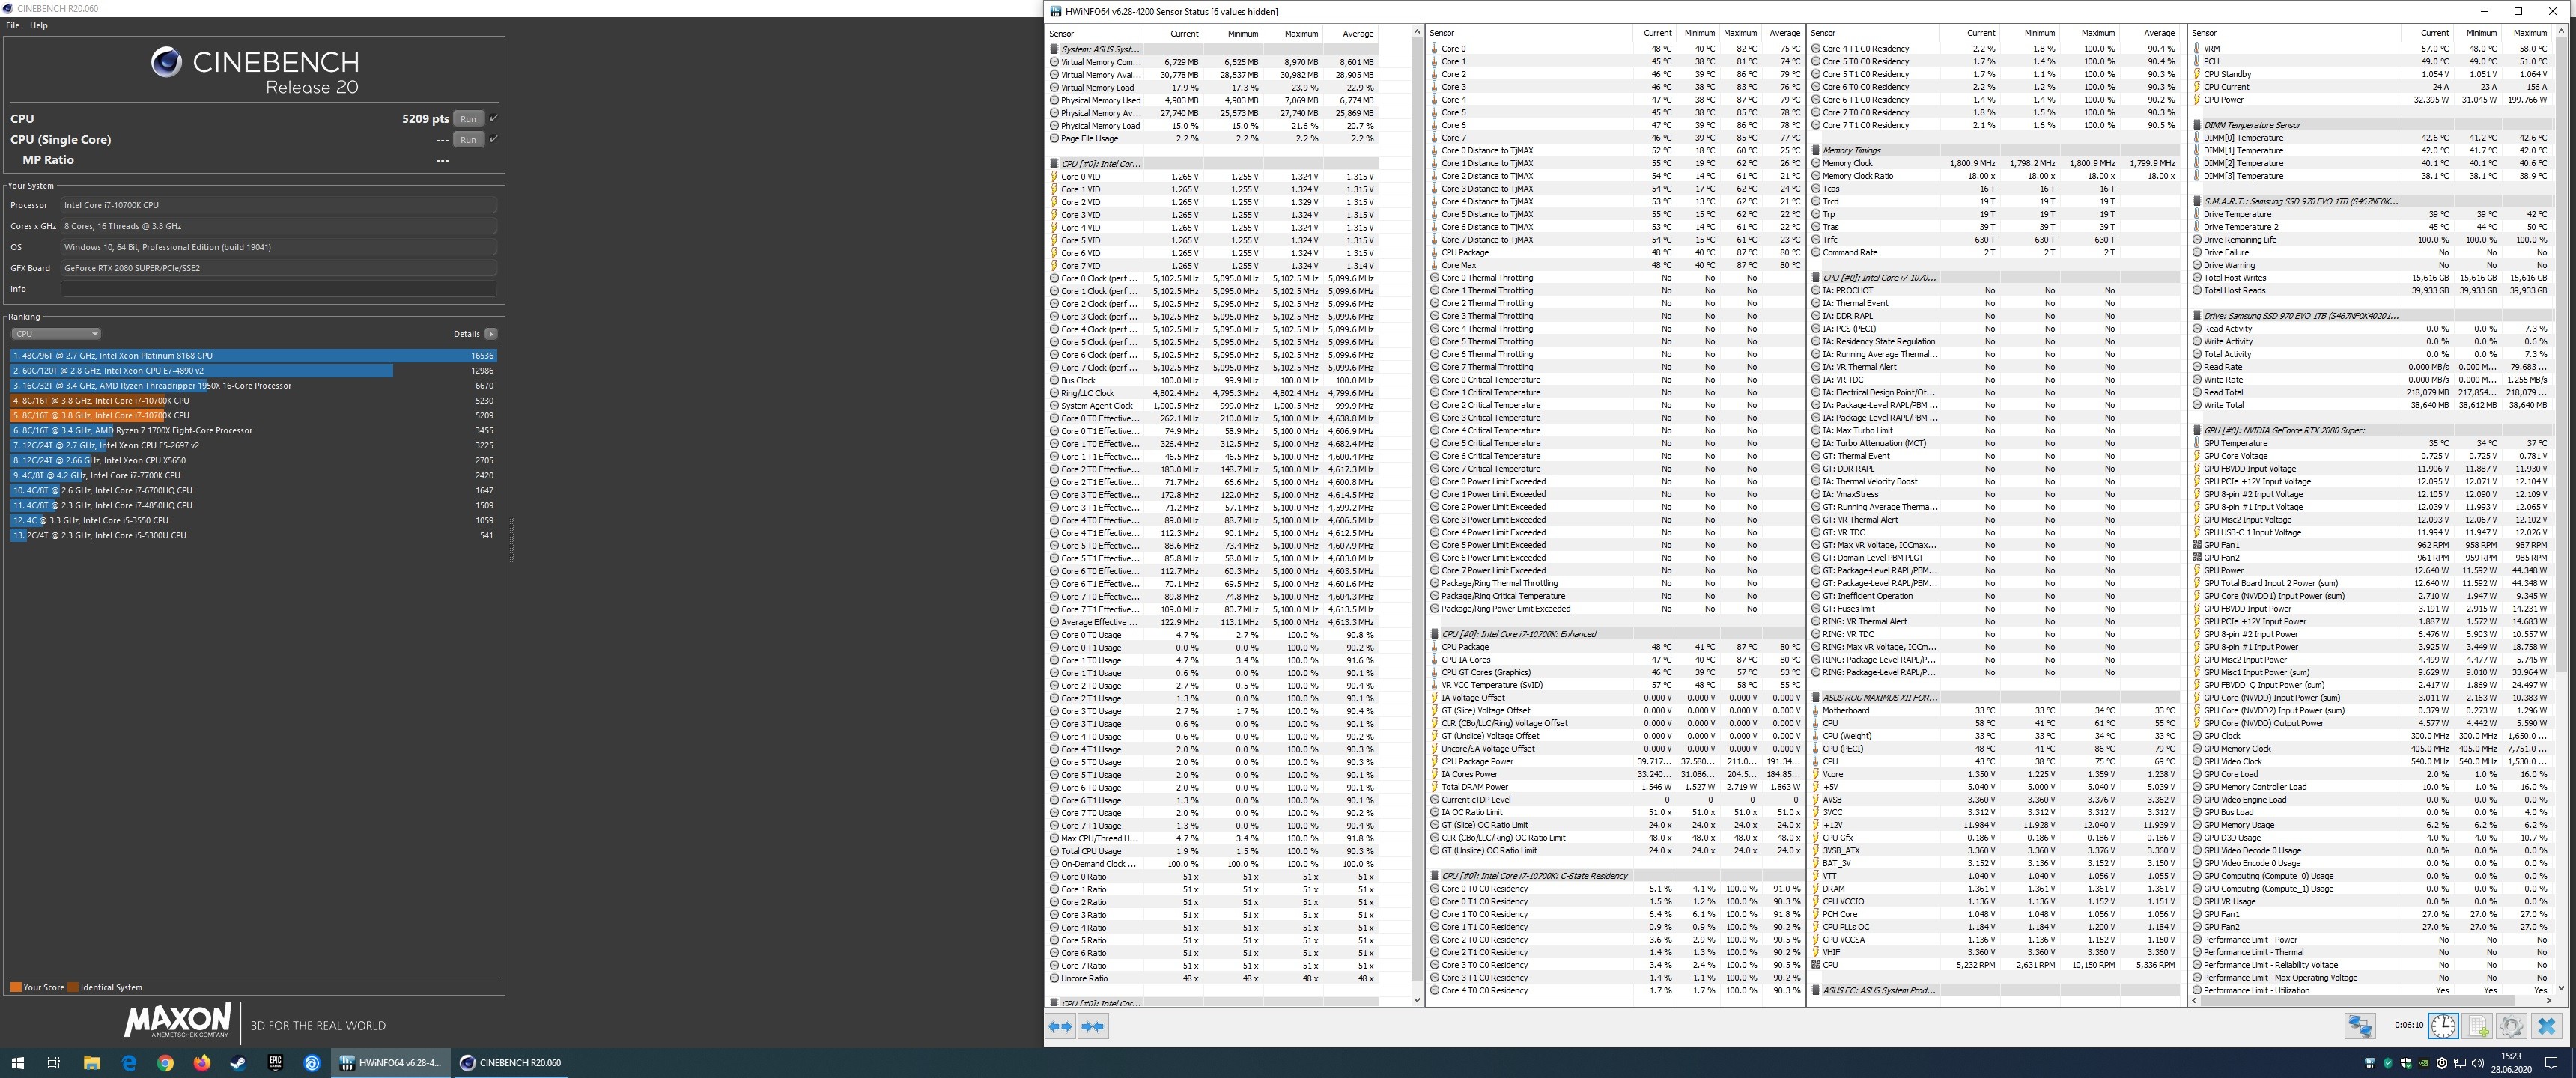This screenshot has width=2576, height=1078.
Task: Select the C-State Residency sensor group header
Action: [x=1615, y=876]
